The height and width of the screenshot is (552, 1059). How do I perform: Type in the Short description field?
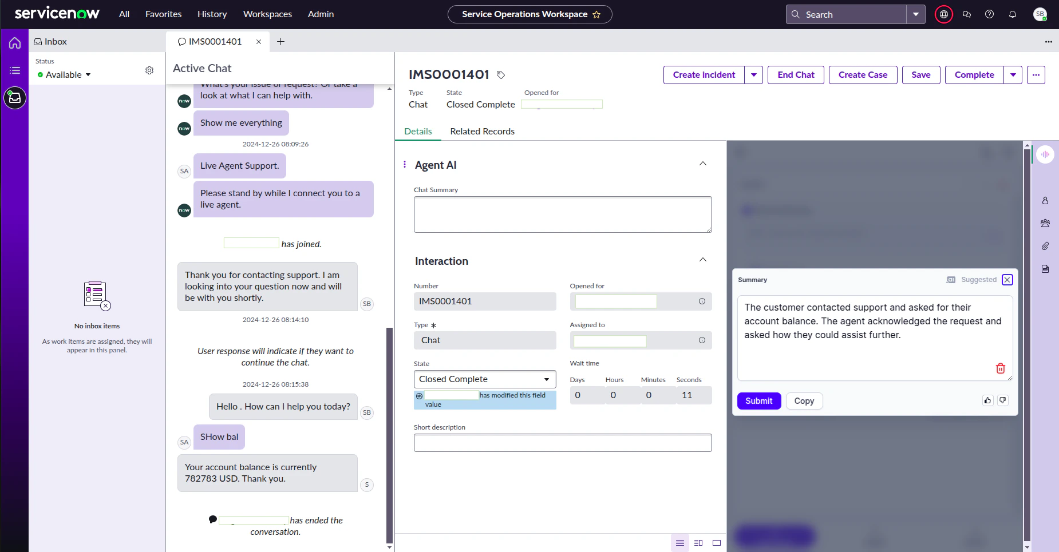[x=562, y=442]
